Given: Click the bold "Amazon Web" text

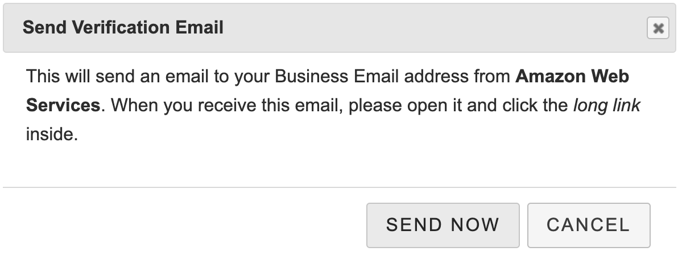Looking at the screenshot, I should pos(572,77).
